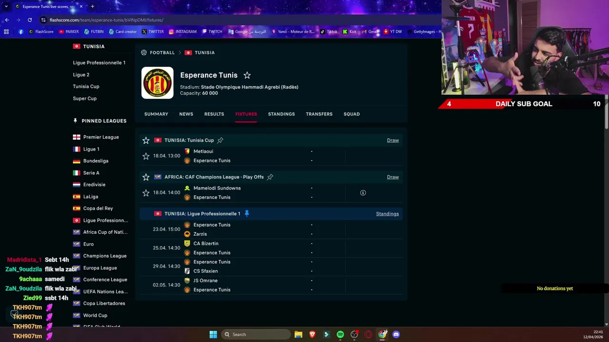Select the Fixtures tab
The height and width of the screenshot is (342, 609).
246,114
